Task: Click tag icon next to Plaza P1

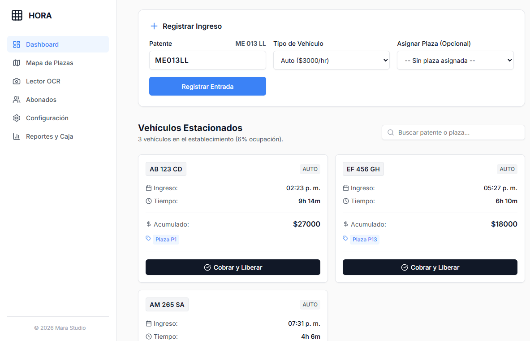Action: coord(148,238)
